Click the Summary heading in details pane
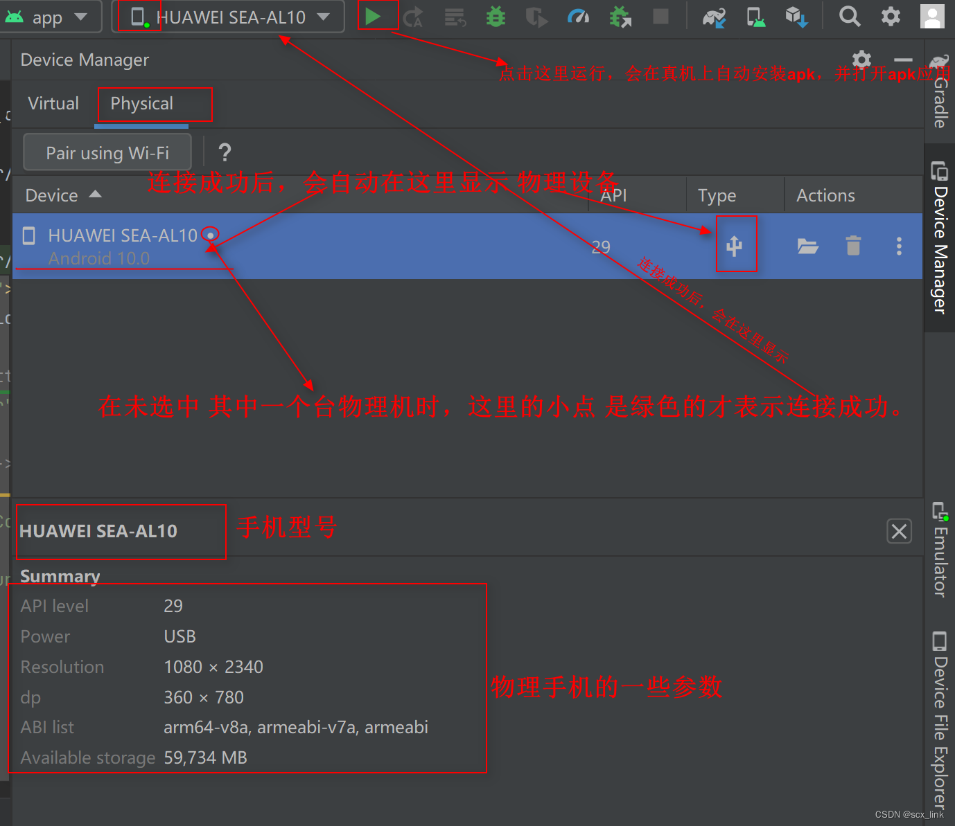 coord(60,576)
